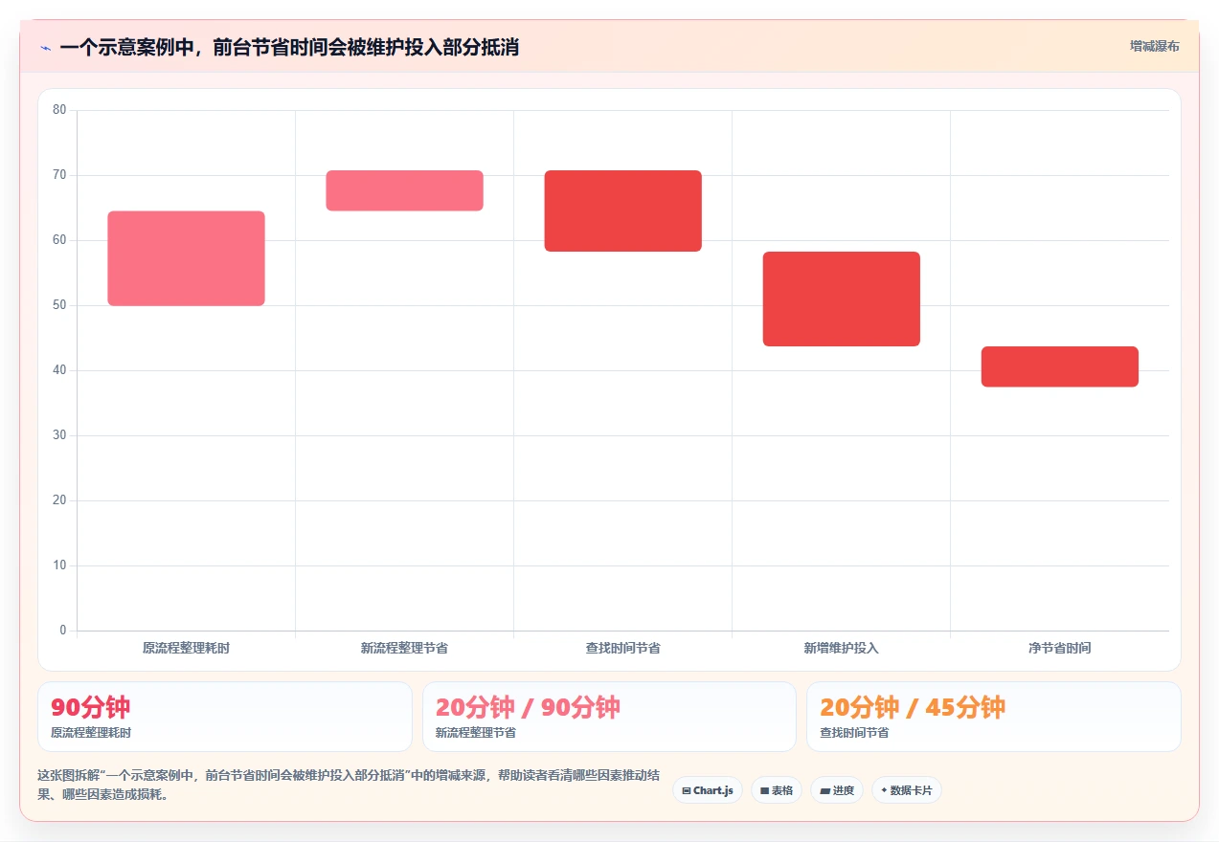The height and width of the screenshot is (842, 1219).
Task: Click x-axis label 原流程整理耗时
Action: pos(186,648)
